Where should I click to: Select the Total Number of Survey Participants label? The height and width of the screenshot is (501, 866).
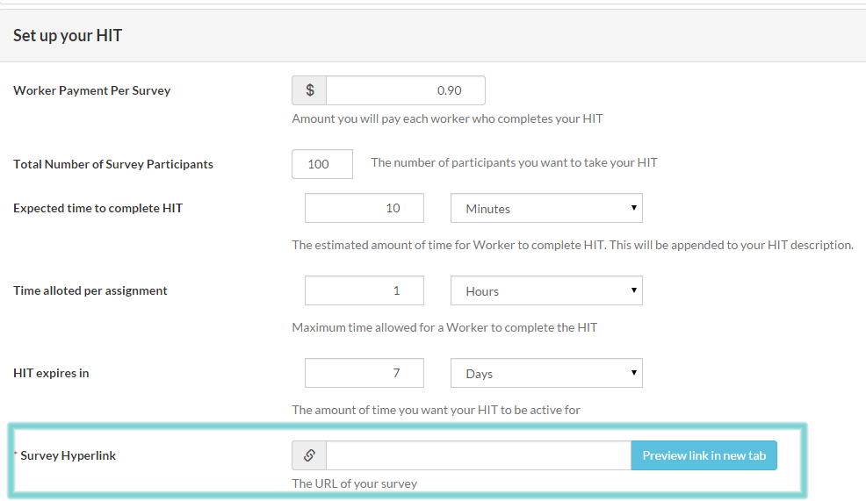113,164
